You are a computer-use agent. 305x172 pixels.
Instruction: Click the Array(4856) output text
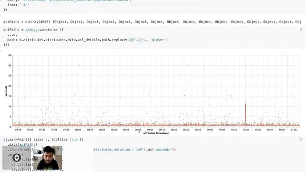click(39, 22)
